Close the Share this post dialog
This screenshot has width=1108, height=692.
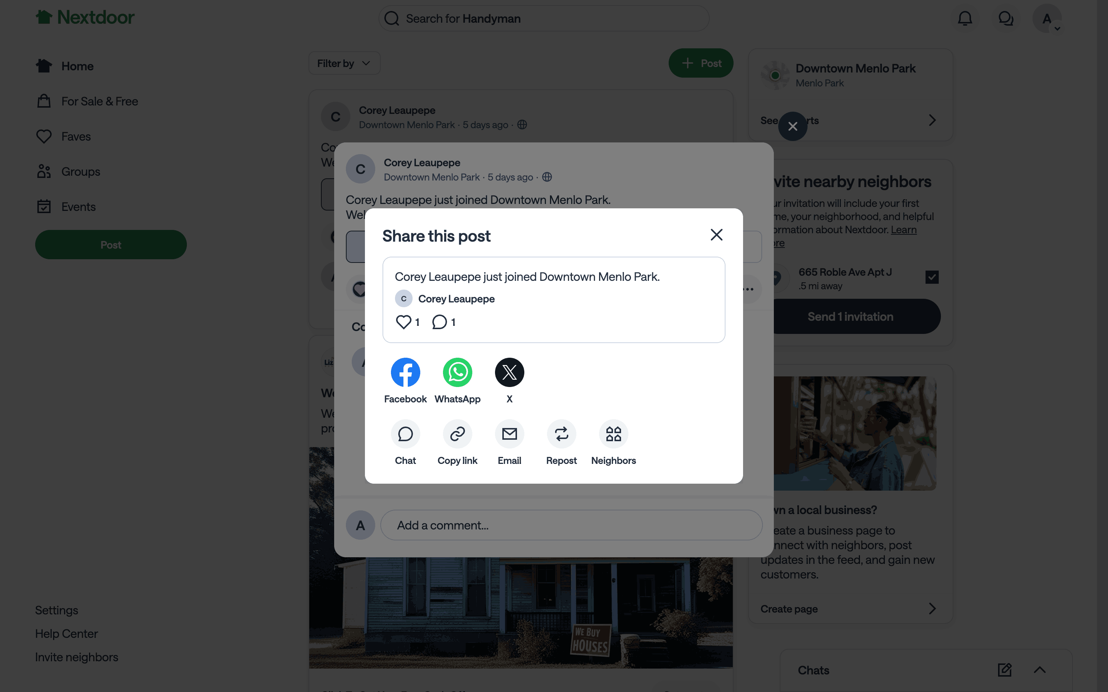[716, 235]
